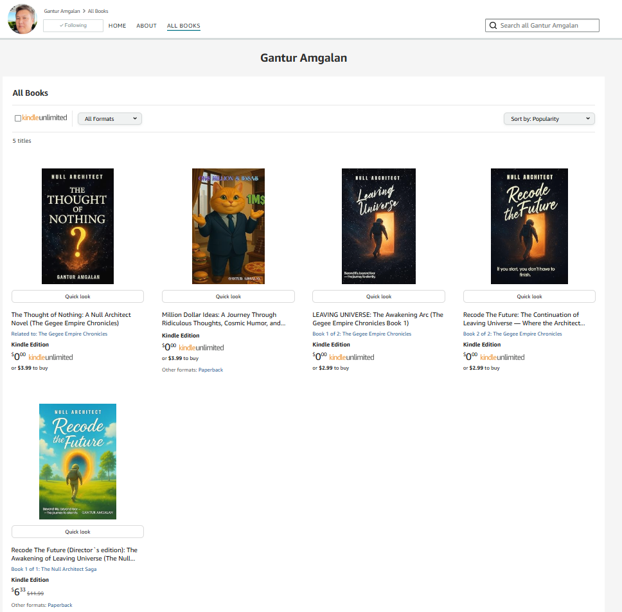Switch to the ABOUT tab
Screen dimensions: 622x612
[147, 26]
